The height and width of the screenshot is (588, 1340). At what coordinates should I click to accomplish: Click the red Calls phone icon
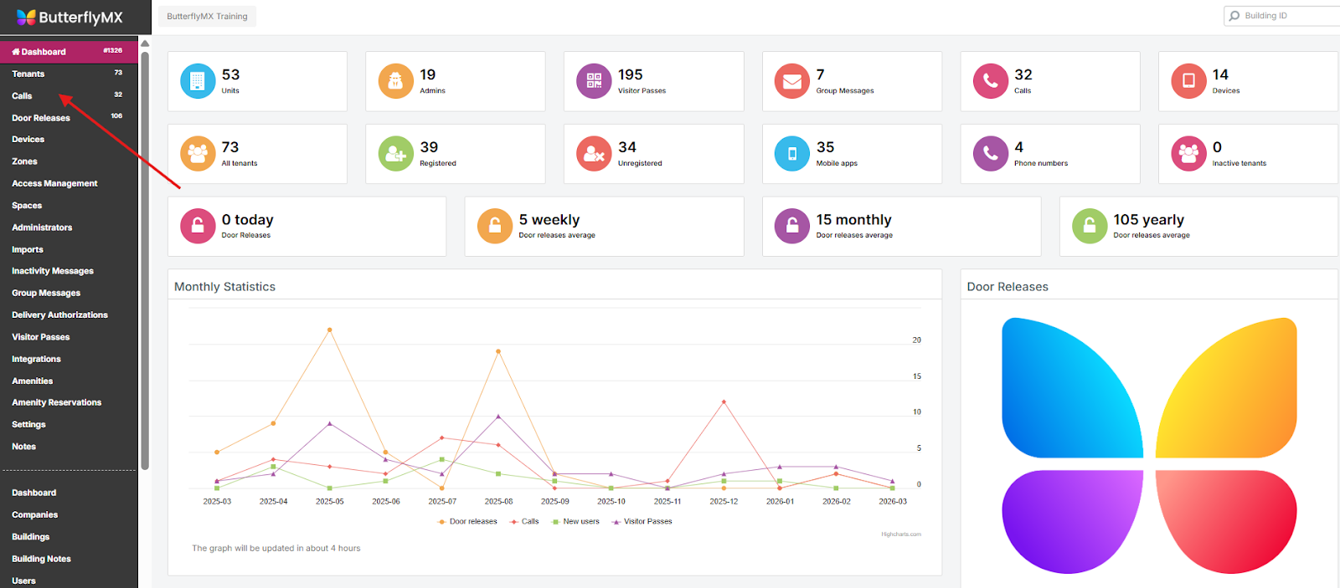coord(990,81)
